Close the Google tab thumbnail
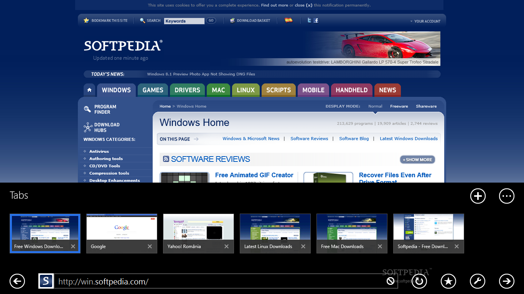524x294 pixels. point(150,247)
